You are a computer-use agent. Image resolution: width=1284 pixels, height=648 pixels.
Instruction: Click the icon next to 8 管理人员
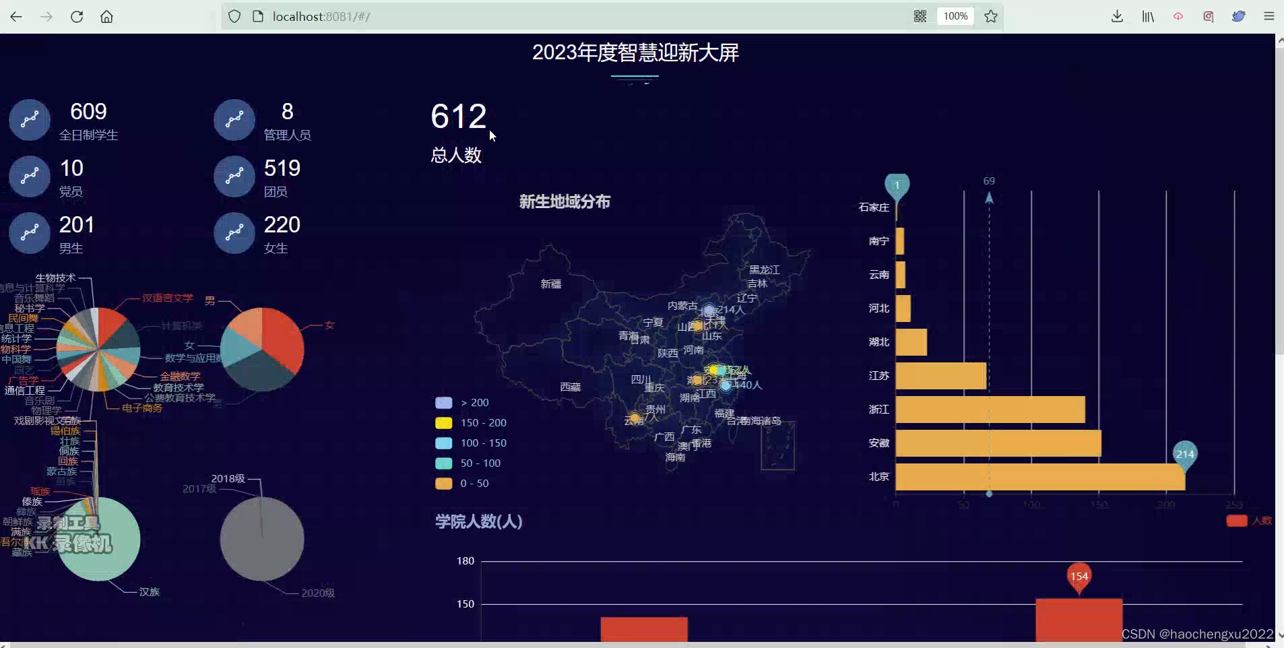click(x=234, y=120)
